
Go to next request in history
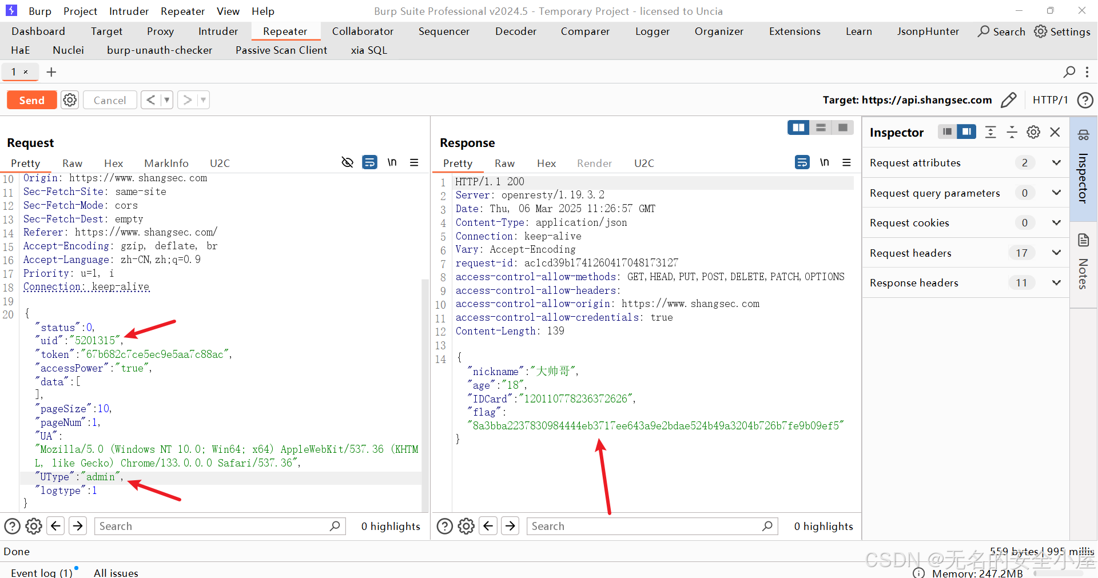tap(187, 100)
